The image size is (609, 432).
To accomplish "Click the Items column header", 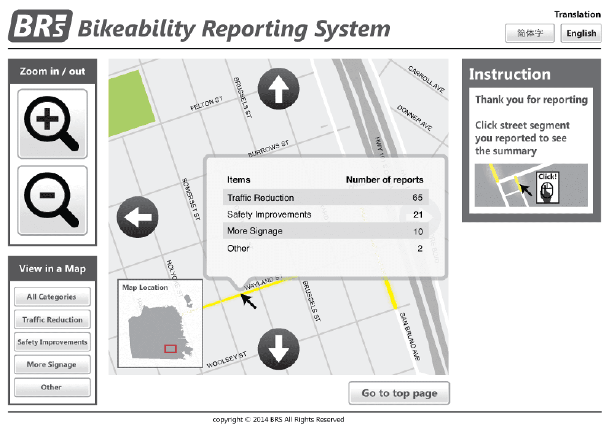I will [x=239, y=179].
